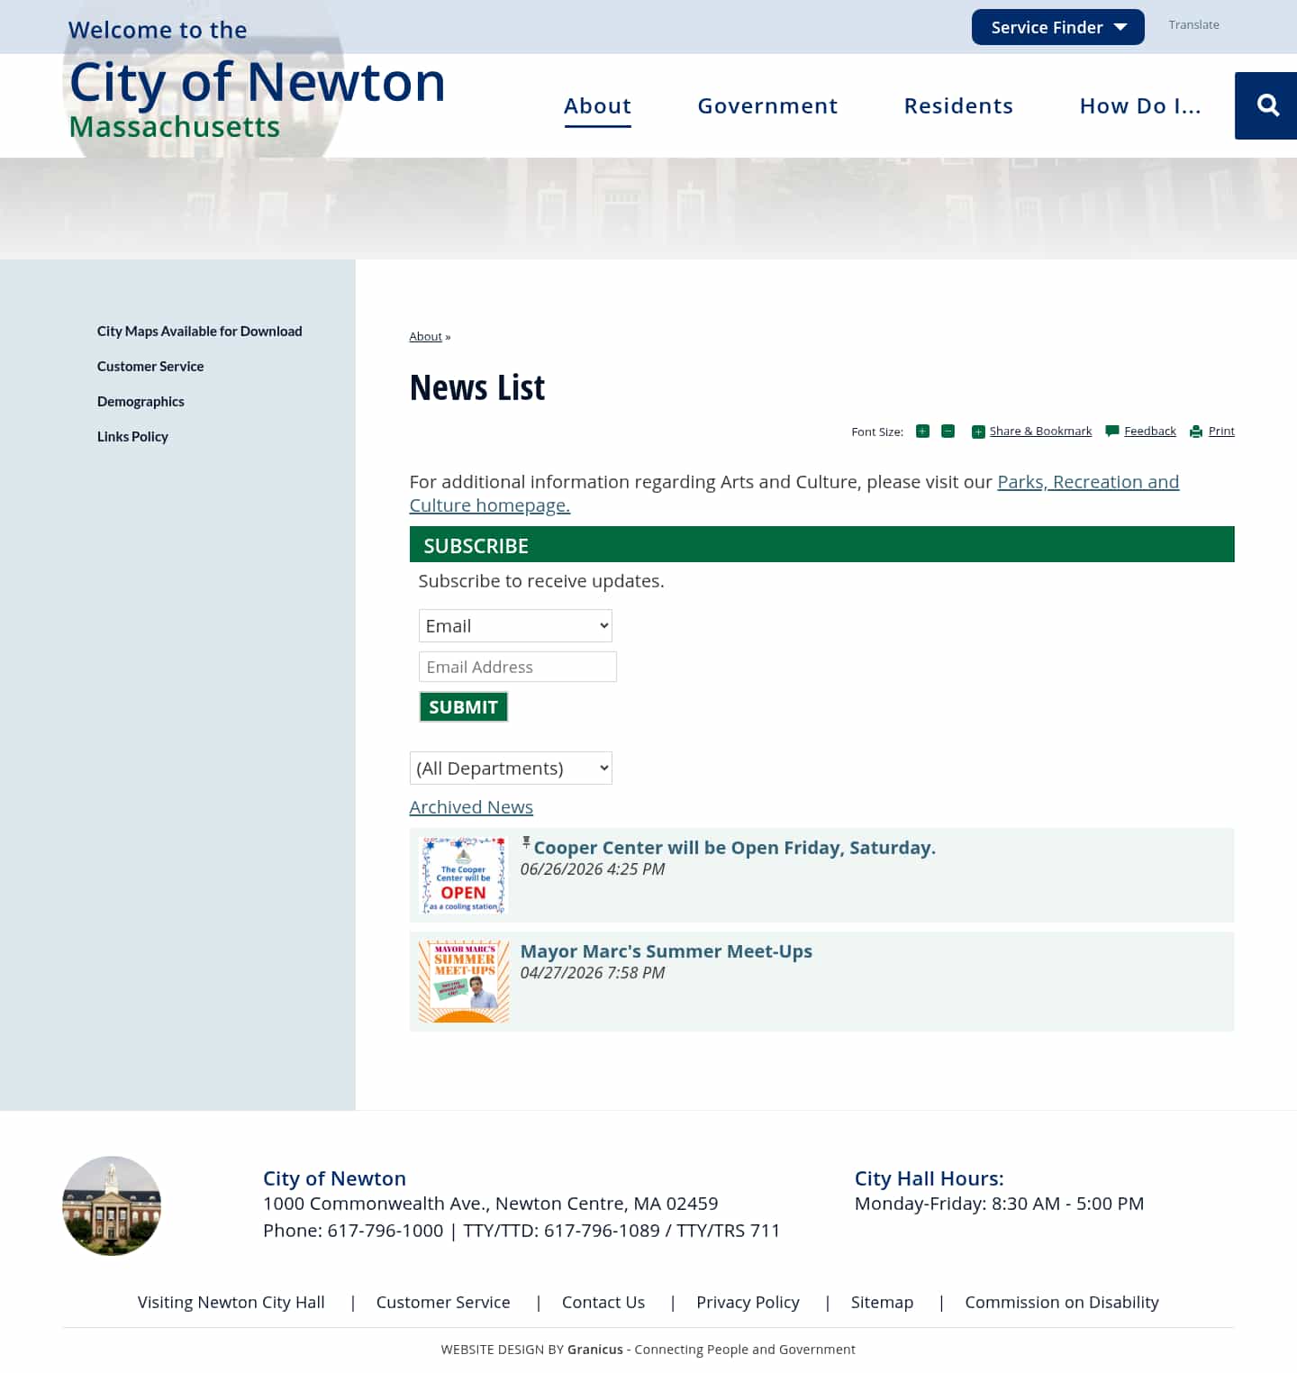This screenshot has width=1297, height=1373.
Task: Click the SUBMIT button
Action: point(463,707)
